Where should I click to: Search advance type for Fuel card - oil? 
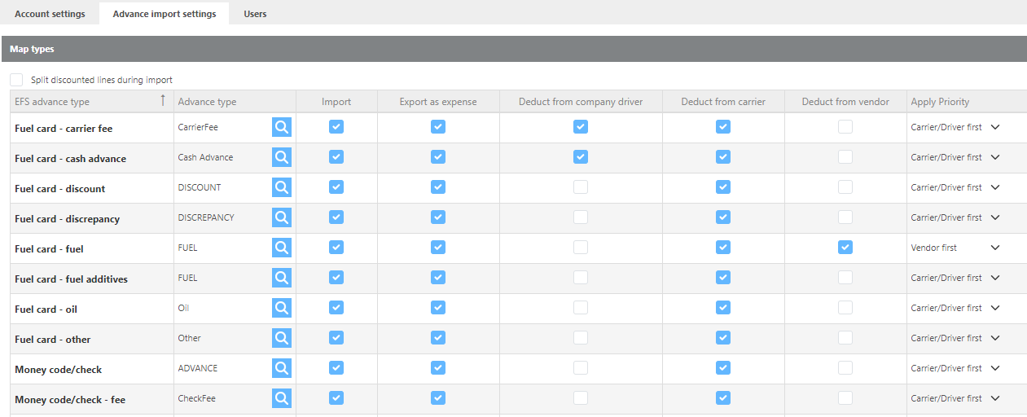[x=281, y=308]
